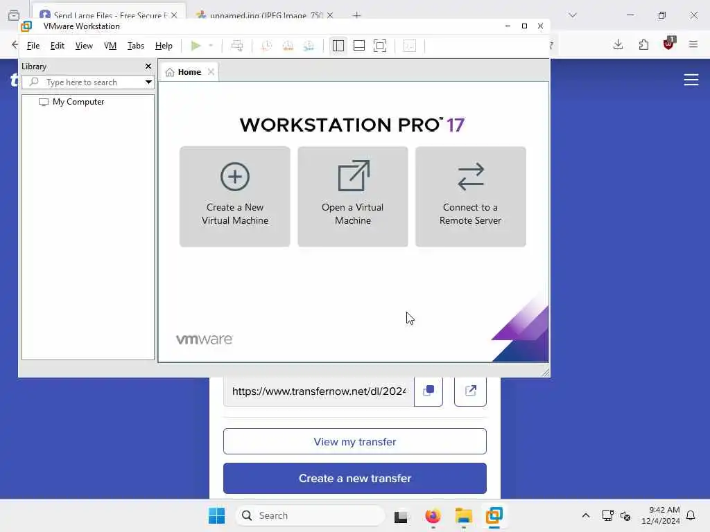Open transfer link in new window icon
The image size is (710, 532).
pyautogui.click(x=471, y=391)
